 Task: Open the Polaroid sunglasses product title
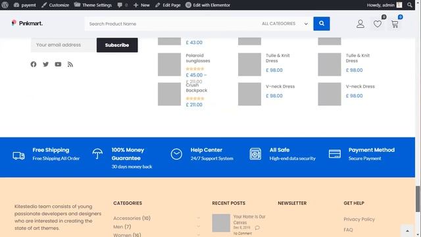pos(198,58)
